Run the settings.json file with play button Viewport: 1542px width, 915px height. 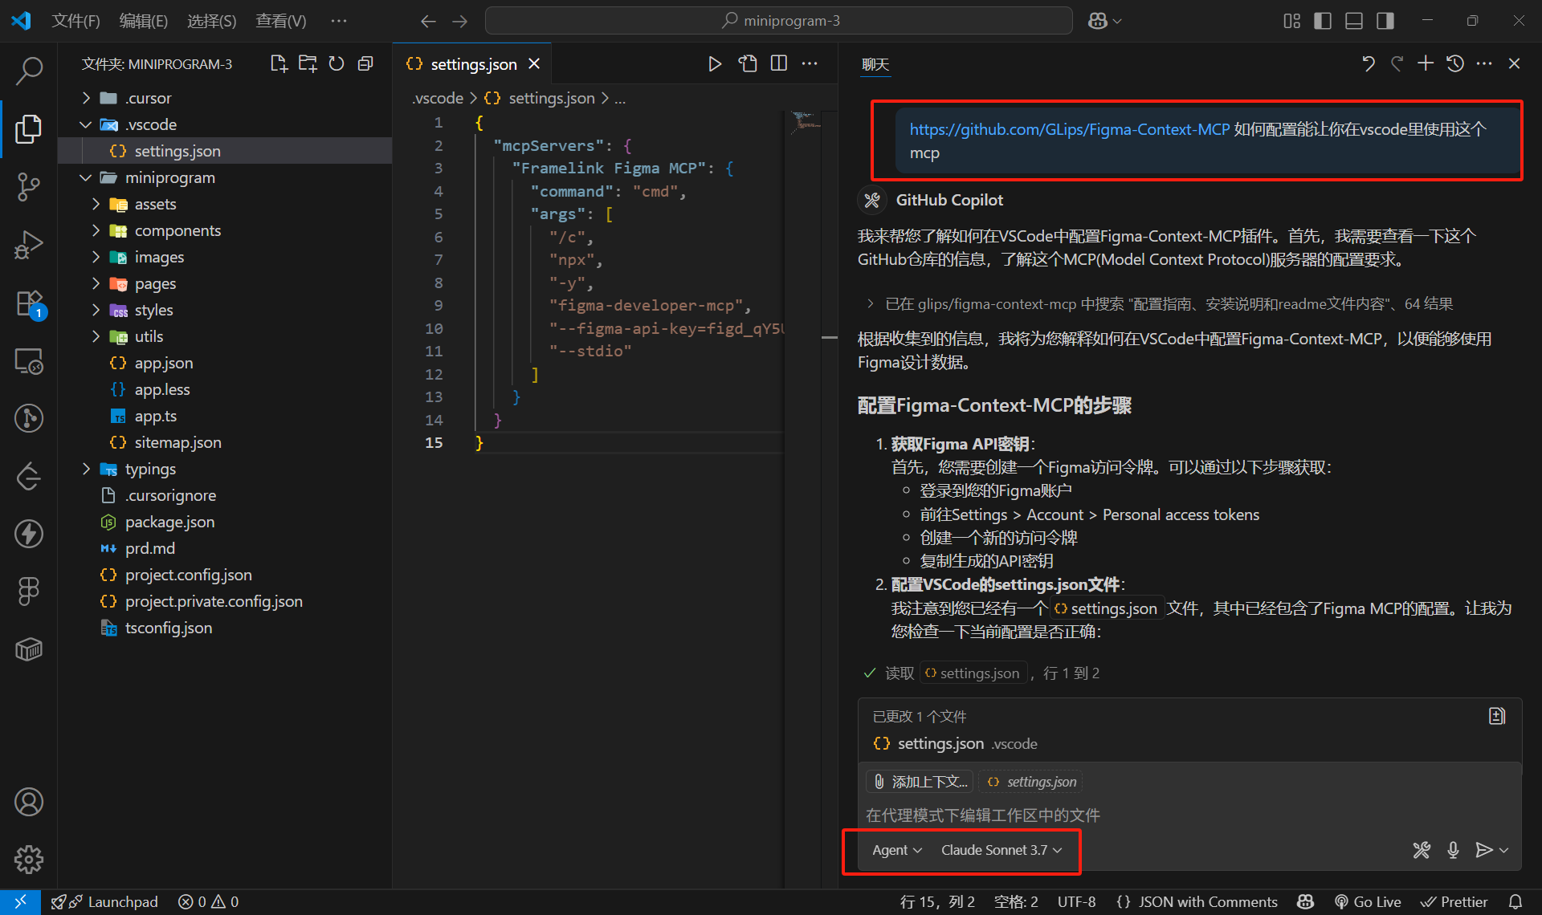click(714, 63)
